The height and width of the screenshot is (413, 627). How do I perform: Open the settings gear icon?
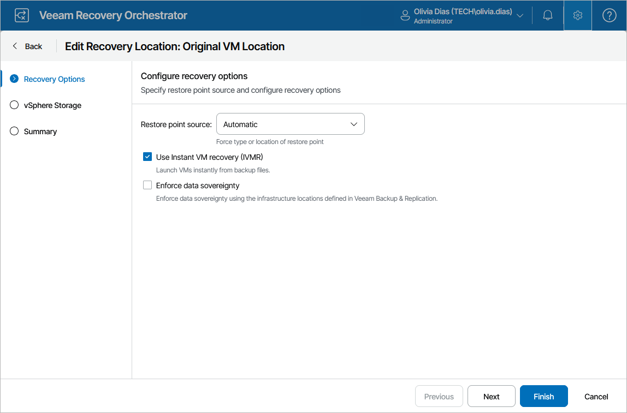(578, 15)
